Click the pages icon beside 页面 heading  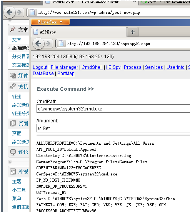[x=13, y=124]
